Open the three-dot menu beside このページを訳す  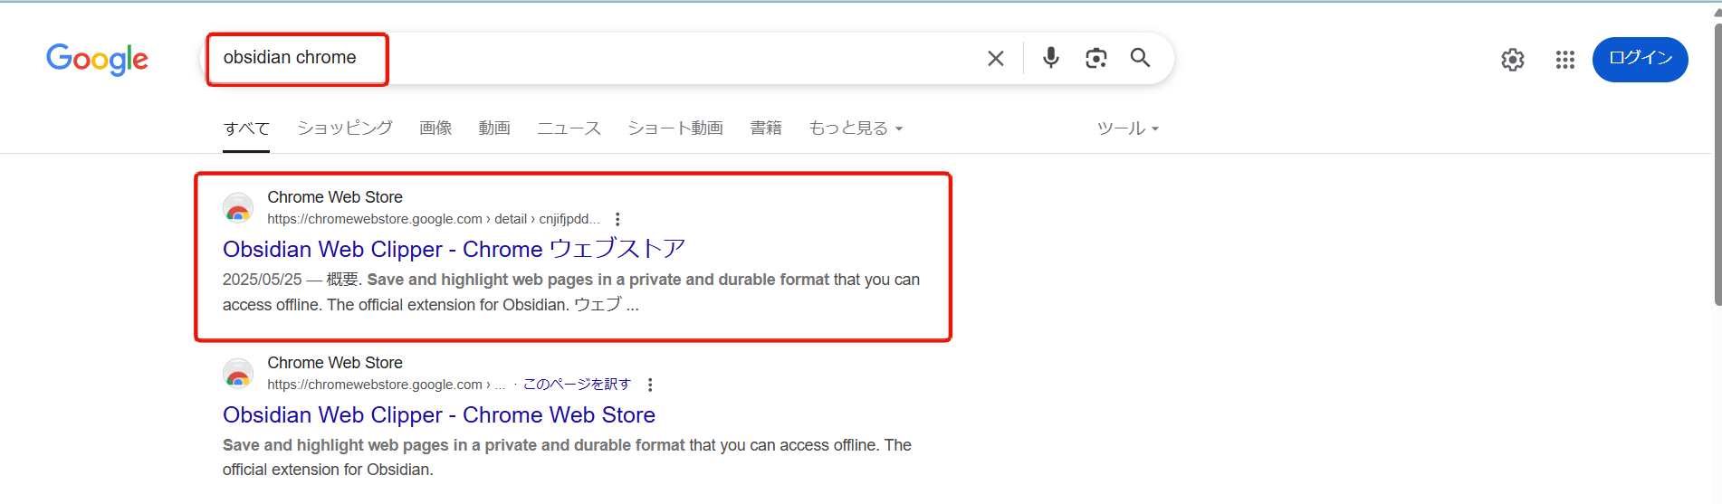650,385
